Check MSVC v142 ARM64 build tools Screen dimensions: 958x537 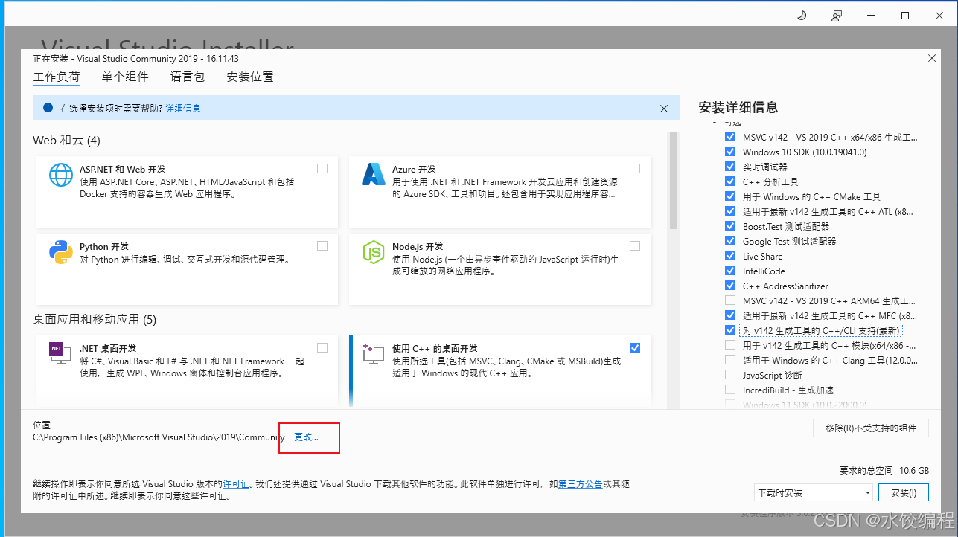pyautogui.click(x=729, y=300)
